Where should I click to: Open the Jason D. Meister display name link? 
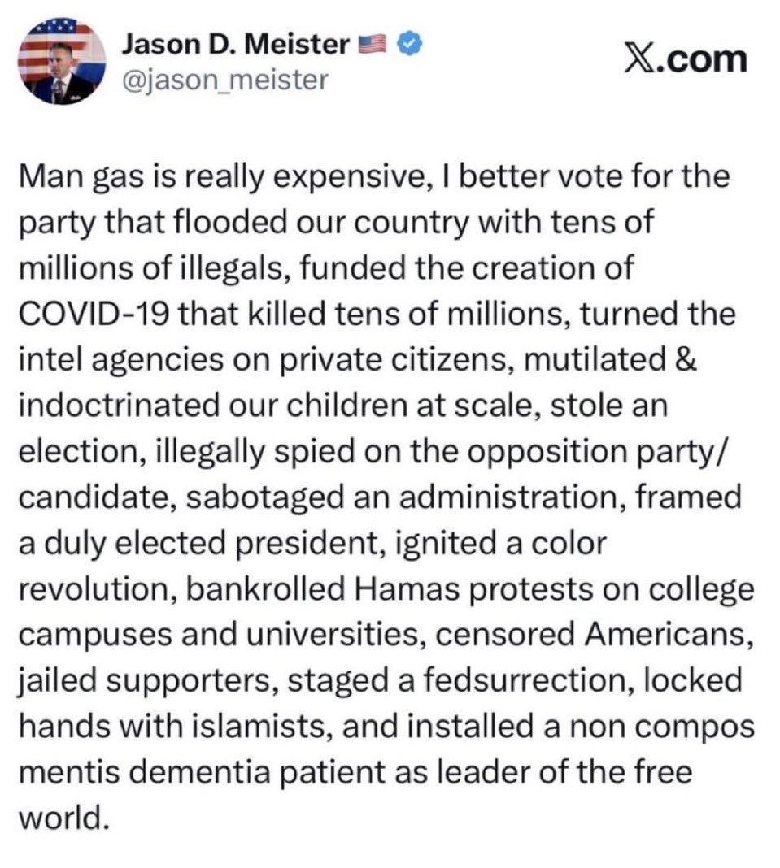[236, 43]
